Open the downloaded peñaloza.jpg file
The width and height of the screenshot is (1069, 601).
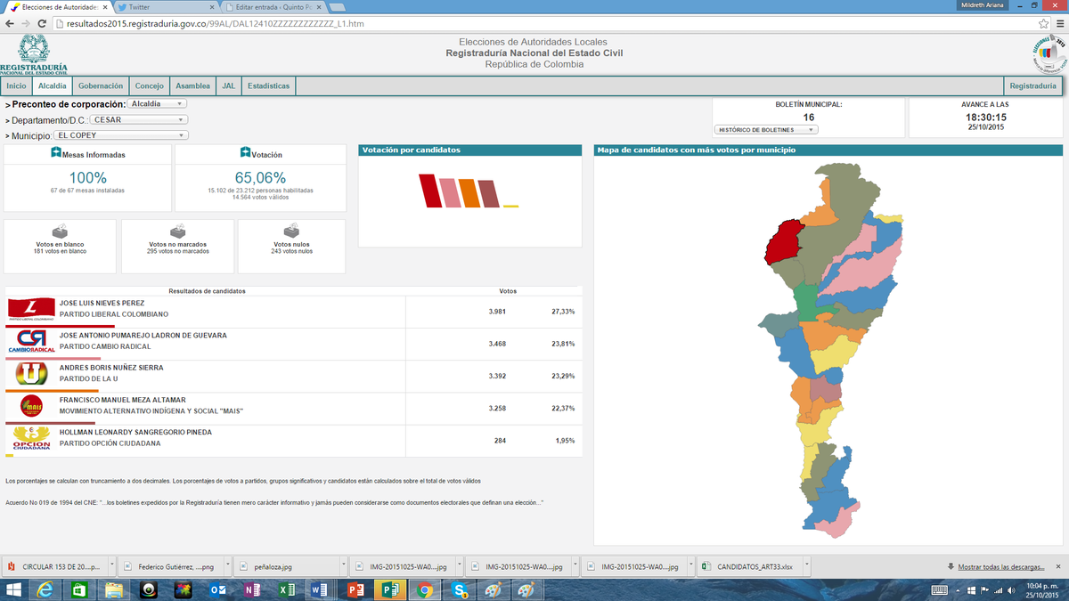tap(288, 566)
